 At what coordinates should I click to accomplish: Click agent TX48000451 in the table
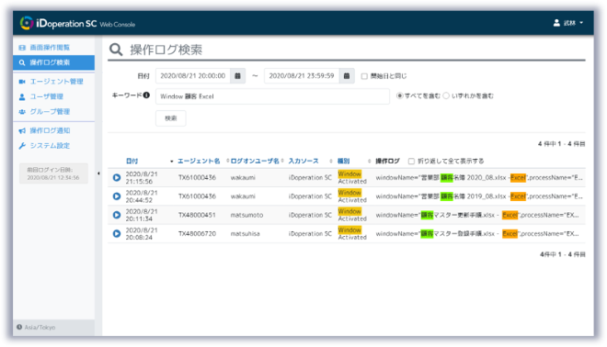pyautogui.click(x=197, y=215)
